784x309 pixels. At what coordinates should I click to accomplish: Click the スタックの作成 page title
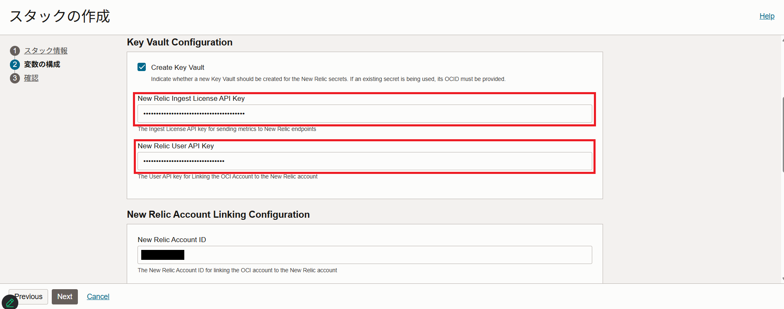tap(60, 16)
